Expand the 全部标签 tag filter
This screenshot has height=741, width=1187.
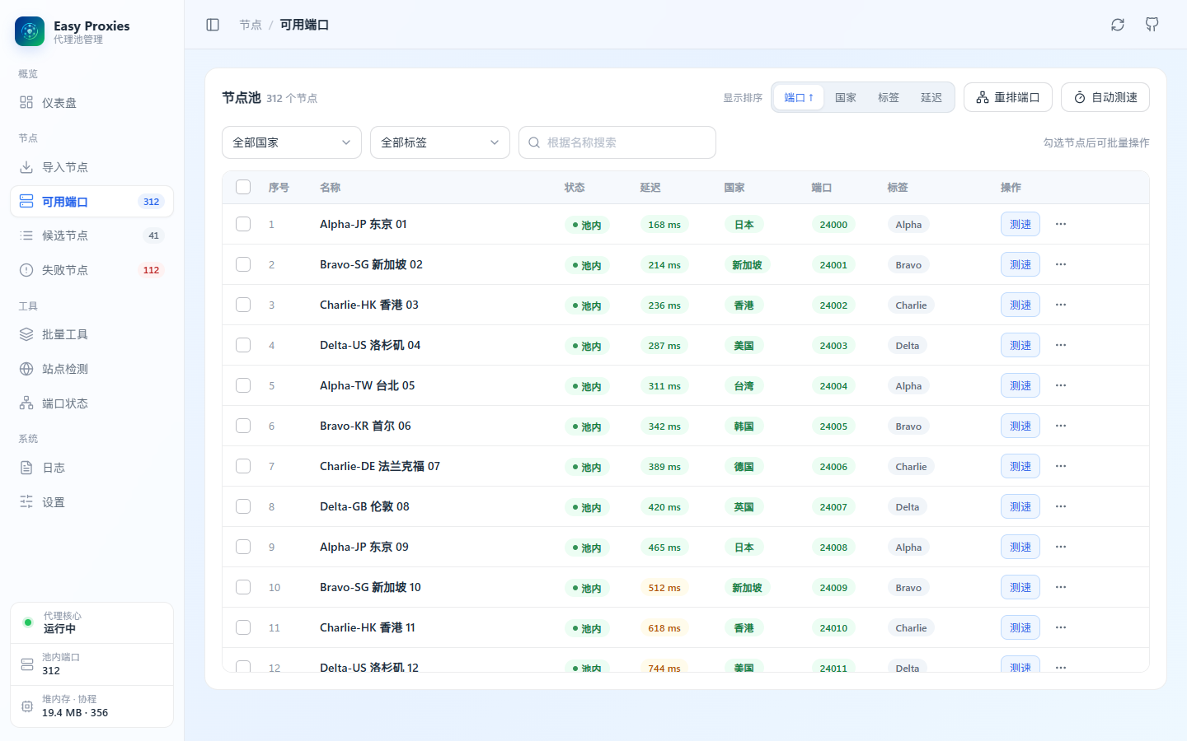[x=440, y=142]
